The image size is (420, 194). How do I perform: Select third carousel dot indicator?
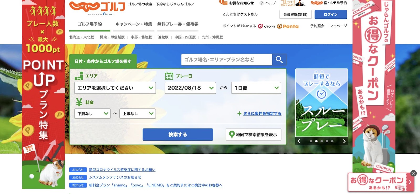pyautogui.click(x=322, y=141)
